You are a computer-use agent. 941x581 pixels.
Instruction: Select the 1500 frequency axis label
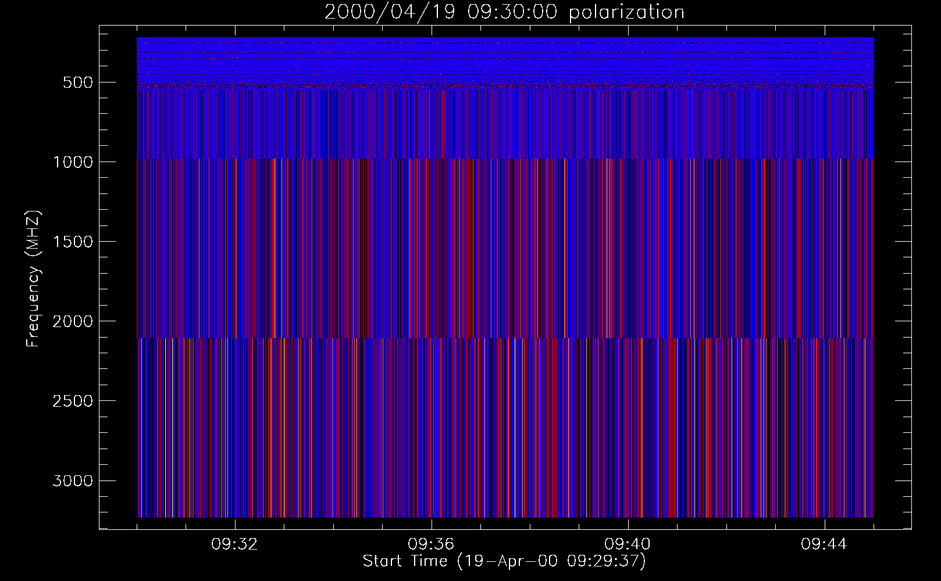[x=73, y=242]
